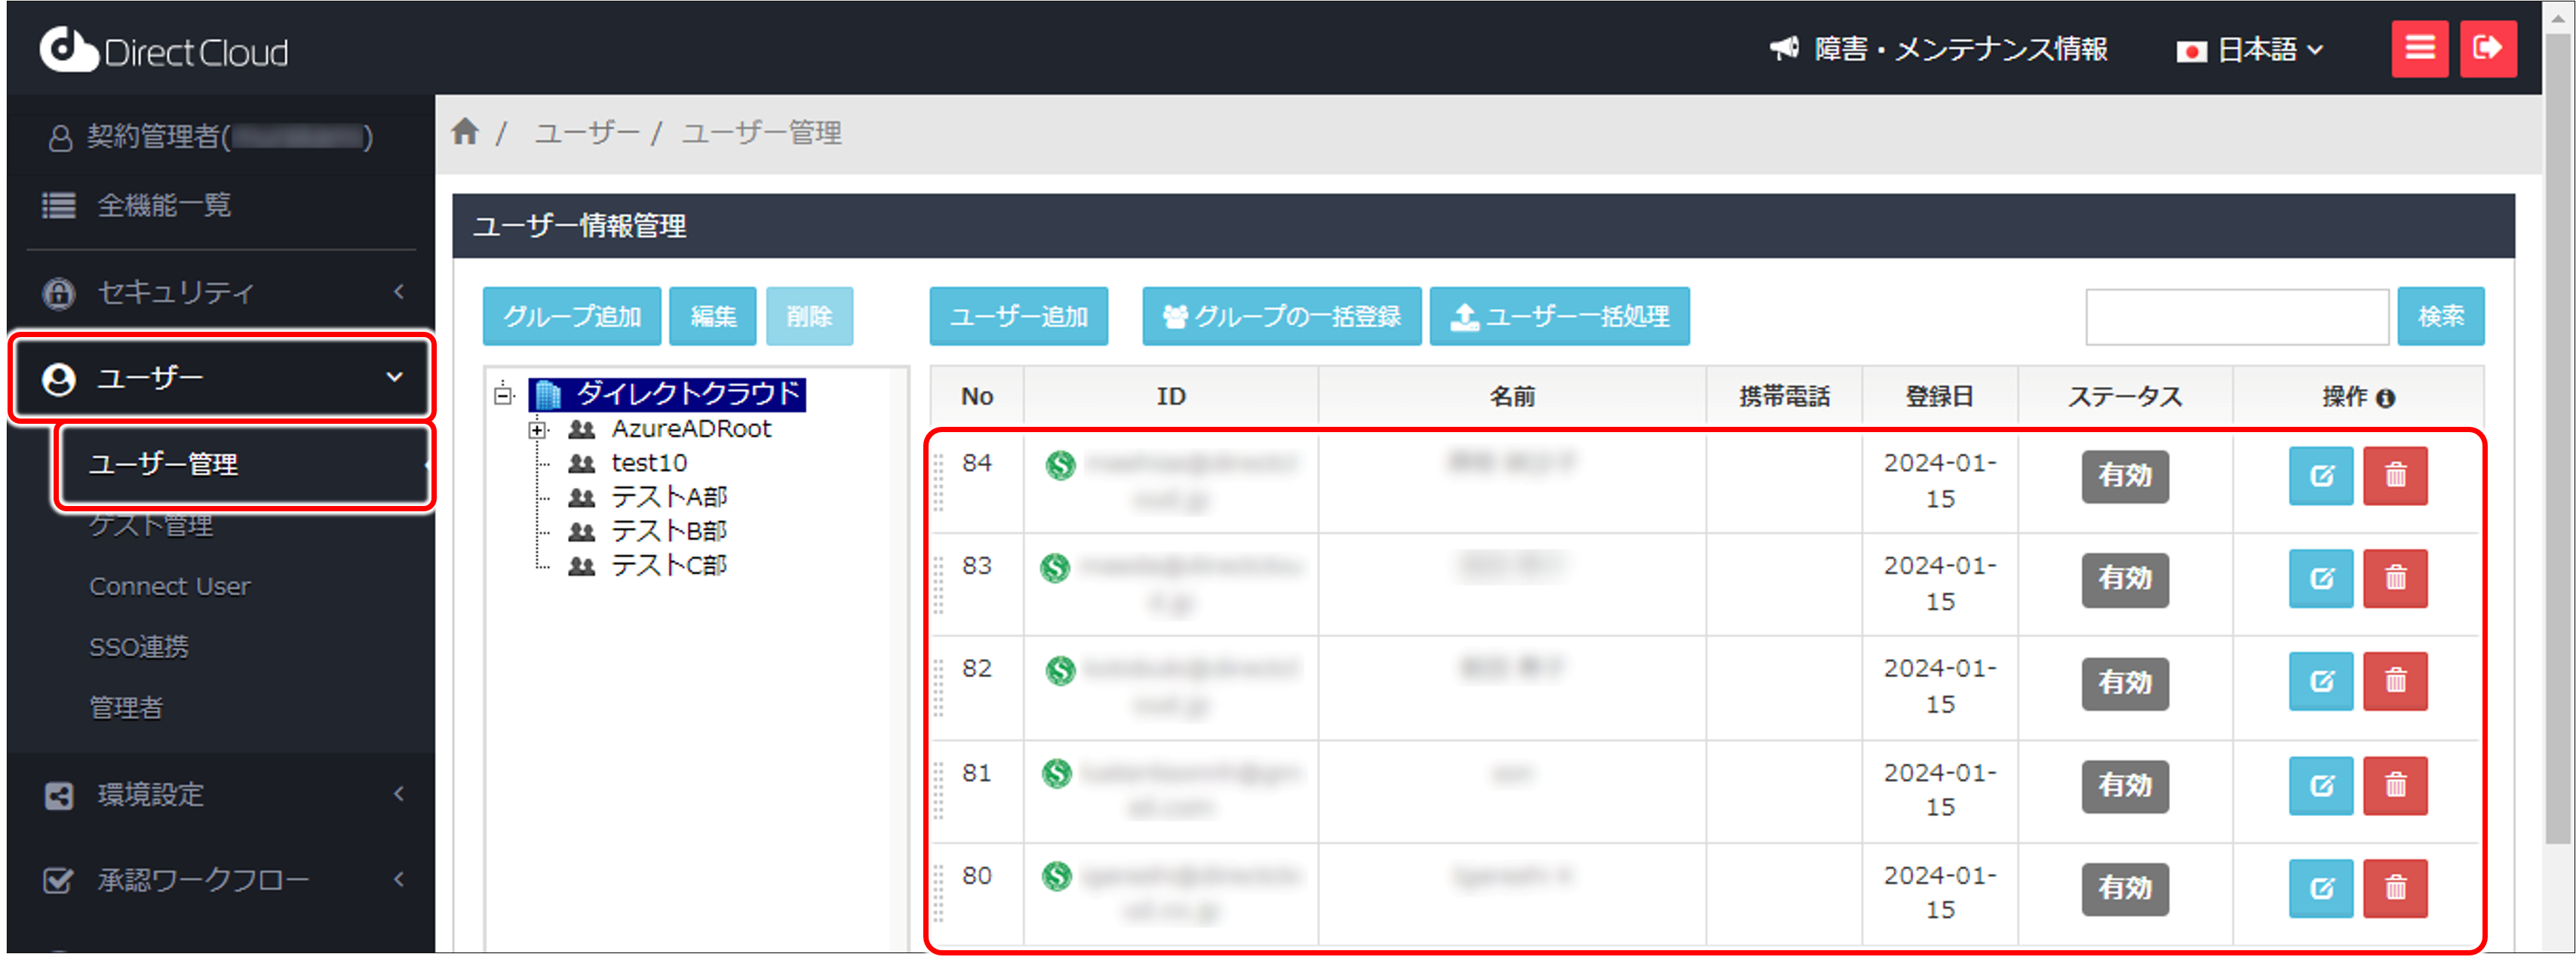Toggle 有効 status for user 84
Viewport: 2576px width, 963px height.
[x=2125, y=476]
